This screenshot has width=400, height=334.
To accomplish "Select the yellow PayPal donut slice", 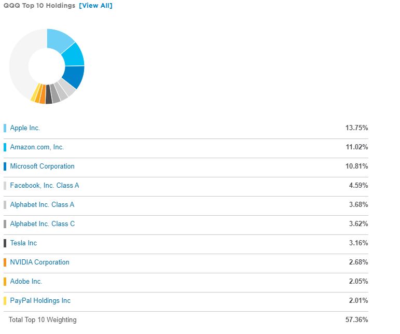I will coord(35,92).
